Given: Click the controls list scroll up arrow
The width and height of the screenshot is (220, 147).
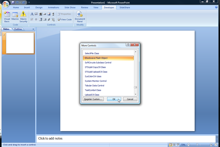Looking at the screenshot, I should [135, 52].
